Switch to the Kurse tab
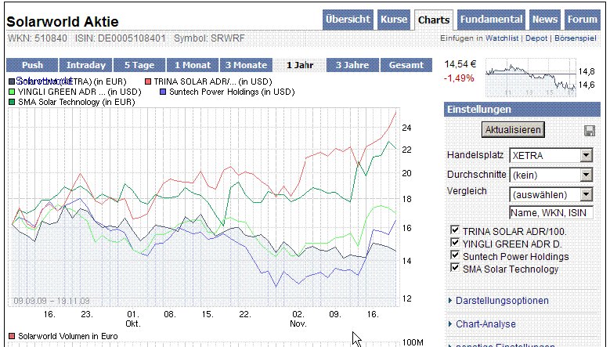 click(394, 20)
